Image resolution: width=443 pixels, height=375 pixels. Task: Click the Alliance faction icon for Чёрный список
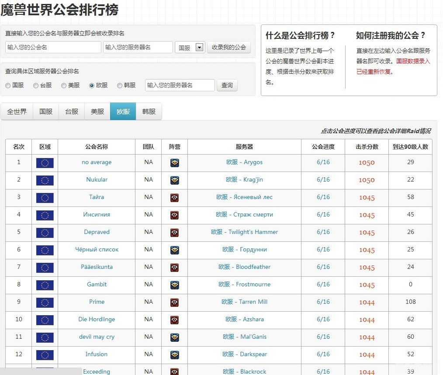[175, 250]
